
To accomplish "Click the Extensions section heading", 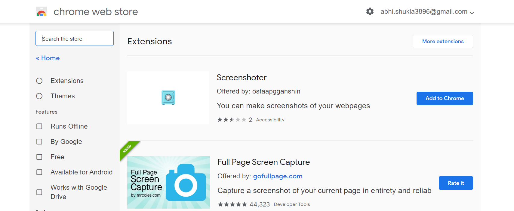I will pyautogui.click(x=149, y=41).
